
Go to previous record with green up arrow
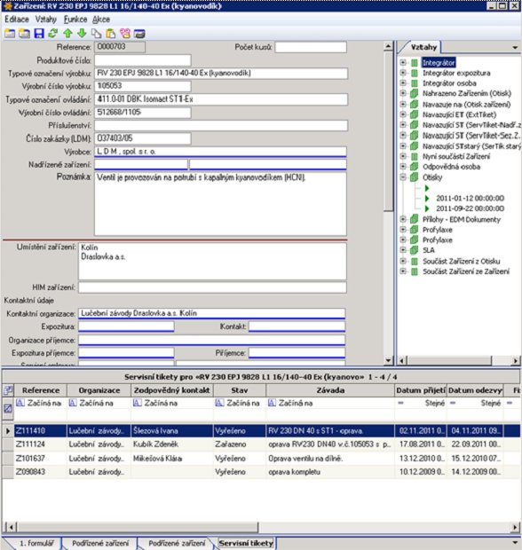67,34
